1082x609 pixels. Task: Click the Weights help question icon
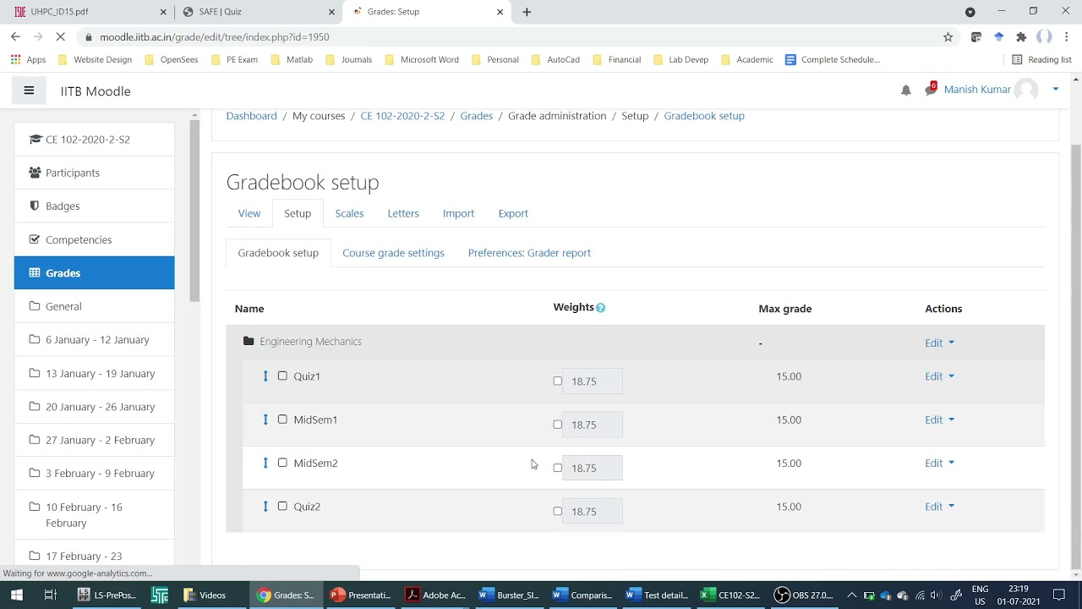pyautogui.click(x=600, y=308)
